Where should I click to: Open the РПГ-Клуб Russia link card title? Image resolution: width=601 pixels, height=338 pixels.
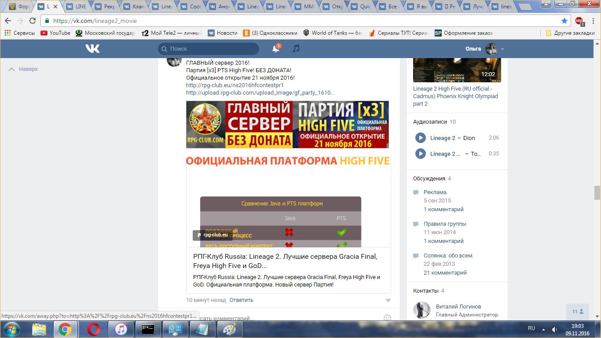(x=285, y=261)
